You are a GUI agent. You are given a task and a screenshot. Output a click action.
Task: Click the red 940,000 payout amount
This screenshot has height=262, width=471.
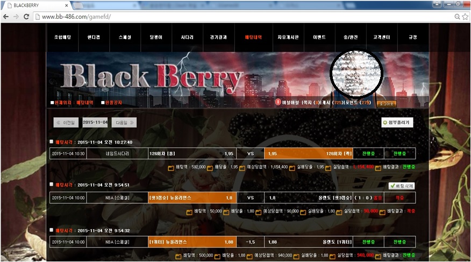pos(365,256)
